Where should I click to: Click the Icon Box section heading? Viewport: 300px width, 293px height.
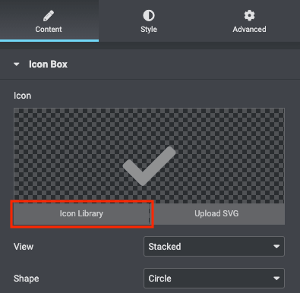point(48,65)
